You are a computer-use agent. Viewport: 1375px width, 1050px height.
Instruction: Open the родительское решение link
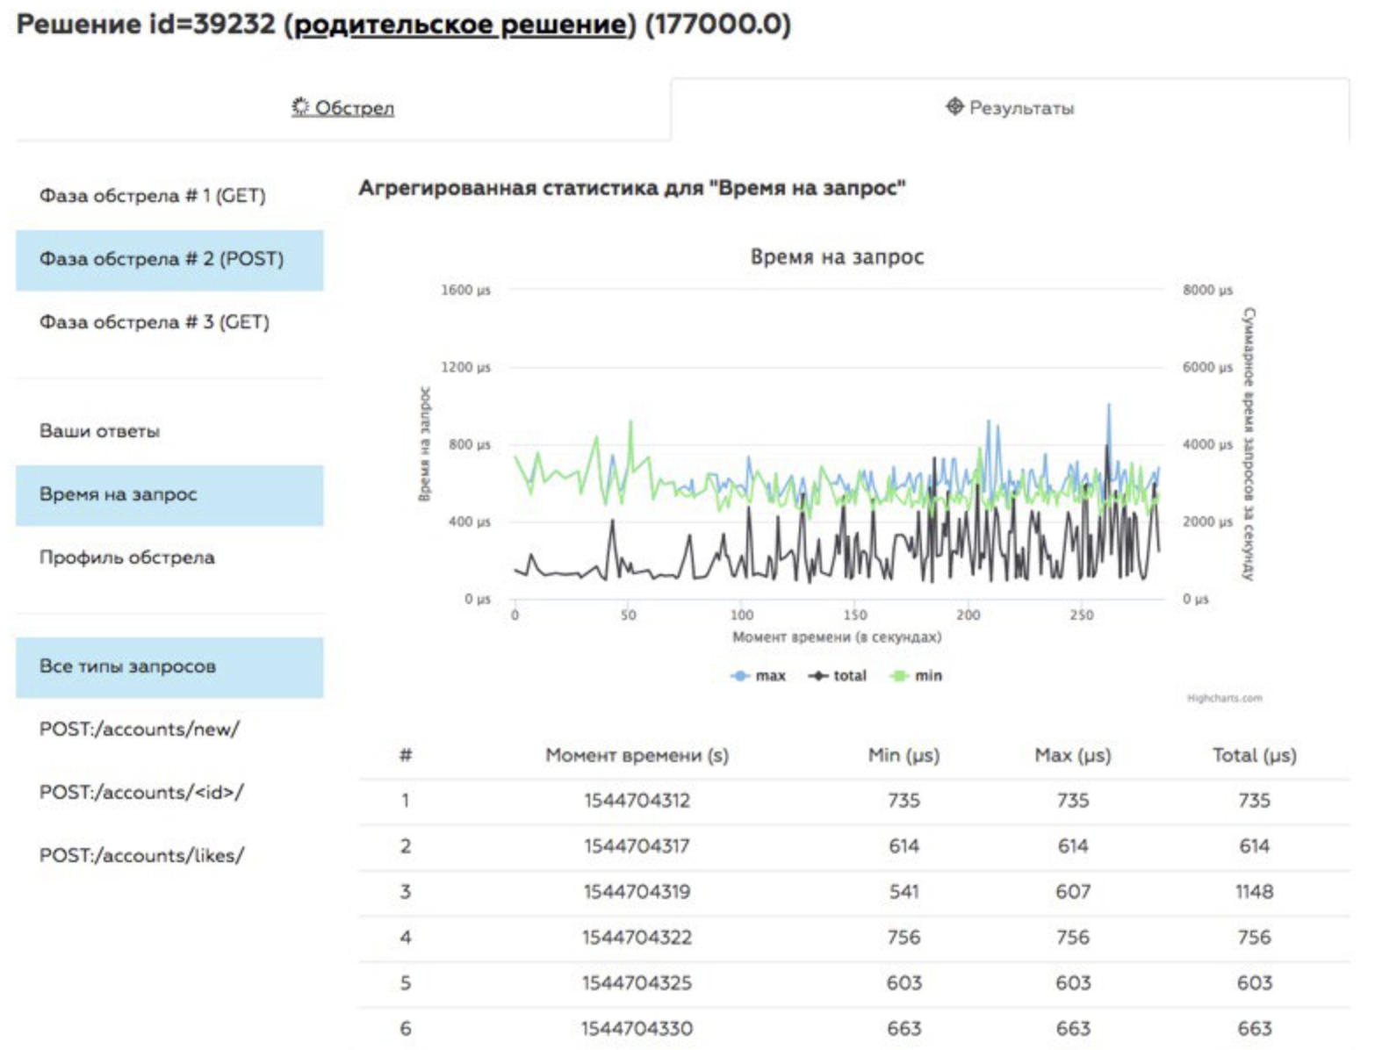pyautogui.click(x=459, y=24)
